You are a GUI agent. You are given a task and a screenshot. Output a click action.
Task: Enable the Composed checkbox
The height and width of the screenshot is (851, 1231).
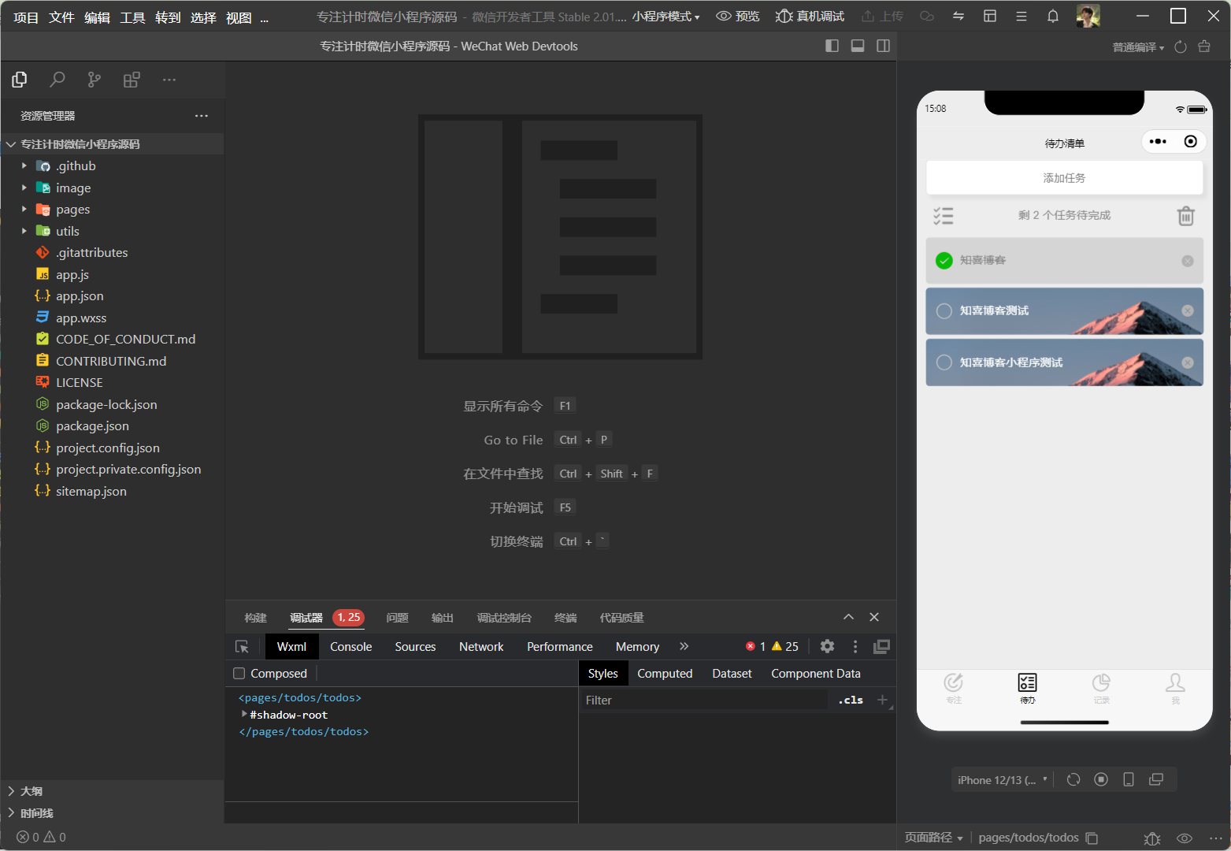coord(239,674)
